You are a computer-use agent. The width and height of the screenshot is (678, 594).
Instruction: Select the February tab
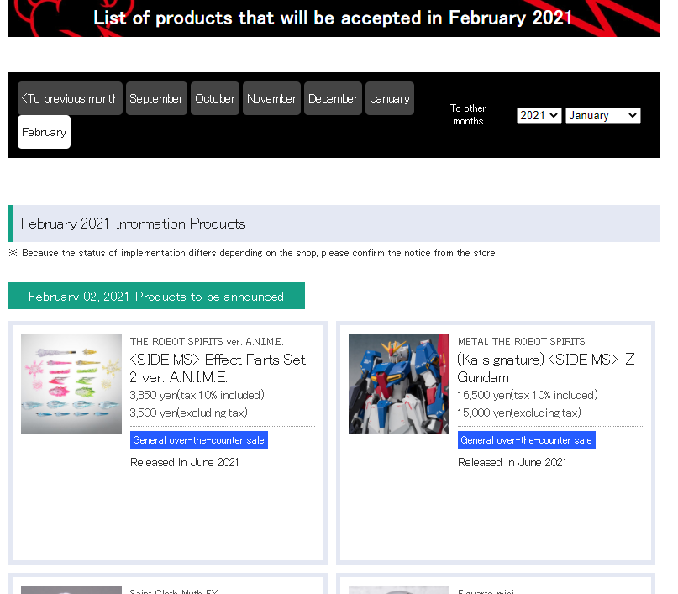click(x=44, y=132)
